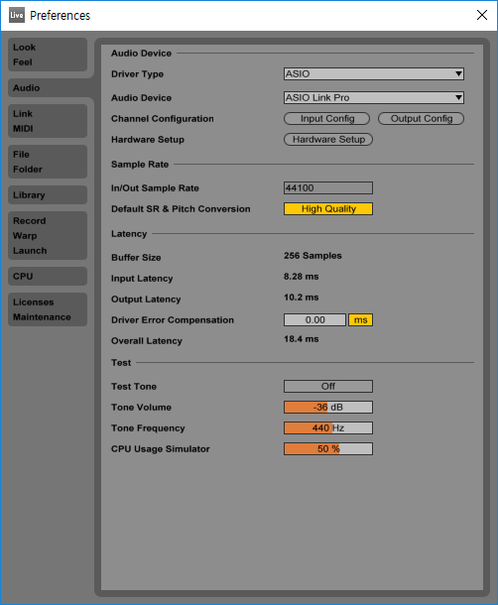498x605 pixels.
Task: Click the Preferences window title text
Action: 60,16
